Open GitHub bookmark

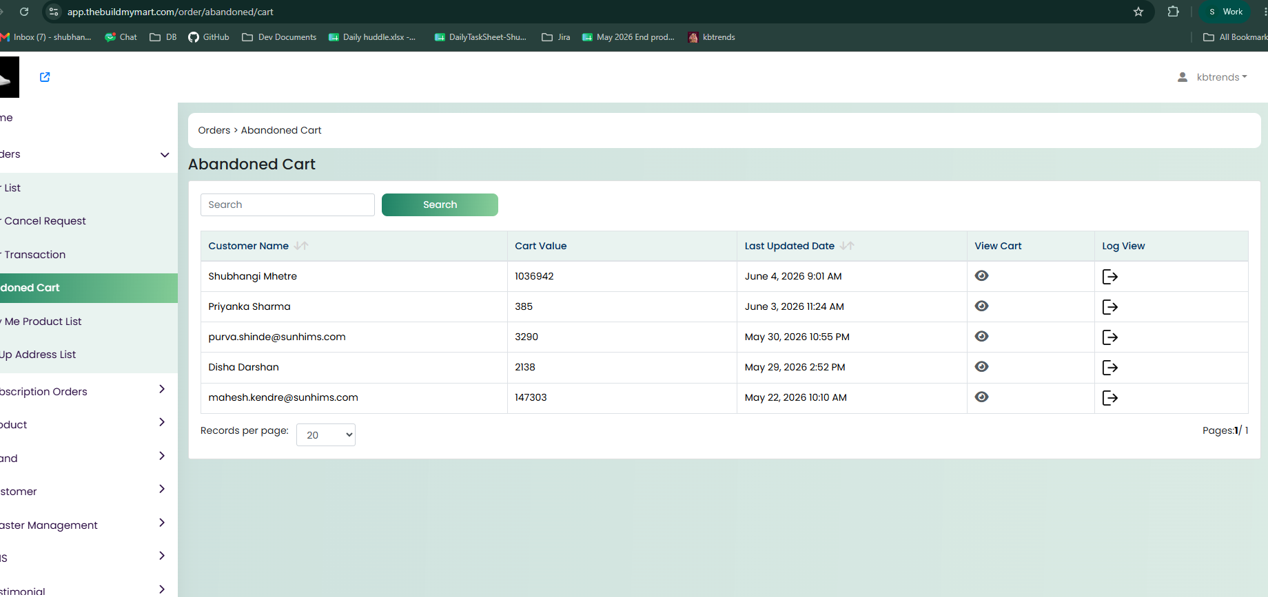coord(209,37)
